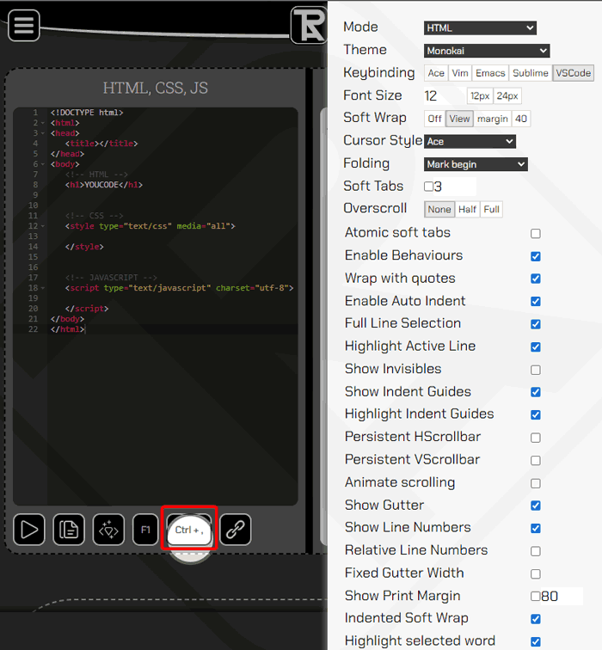602x650 pixels.
Task: Toggle Show Indent Guides checkbox
Action: click(x=536, y=392)
